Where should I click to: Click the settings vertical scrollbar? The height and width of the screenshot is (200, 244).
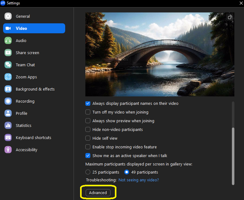(x=233, y=156)
